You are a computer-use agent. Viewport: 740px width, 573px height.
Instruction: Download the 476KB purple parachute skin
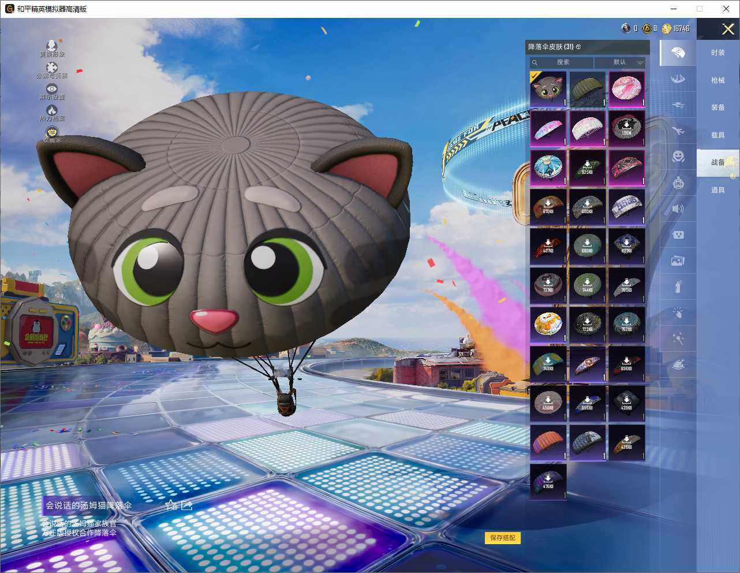[x=548, y=482]
